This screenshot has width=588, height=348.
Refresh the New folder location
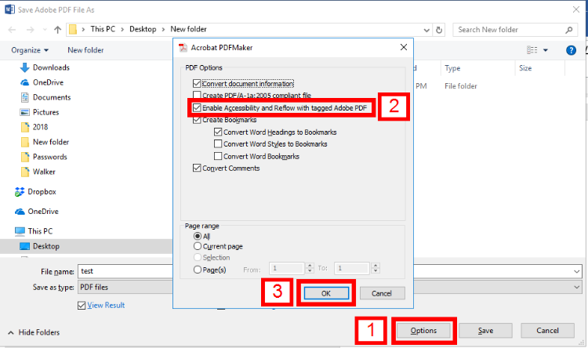coord(439,30)
